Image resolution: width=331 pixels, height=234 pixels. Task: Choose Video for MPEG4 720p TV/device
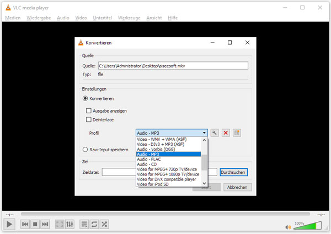168,169
